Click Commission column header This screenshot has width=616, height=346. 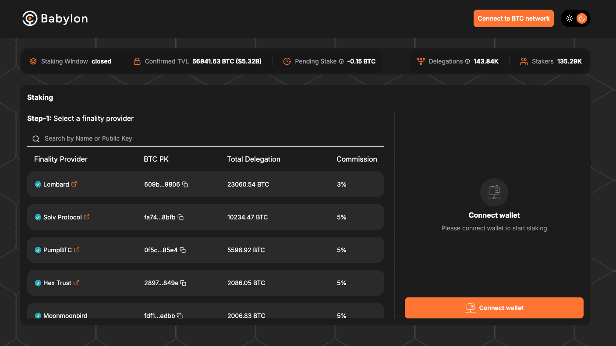pos(357,159)
